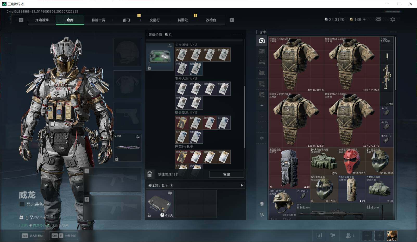Add a warehouse extension with the plus icon
This screenshot has width=417, height=242.
tap(262, 106)
